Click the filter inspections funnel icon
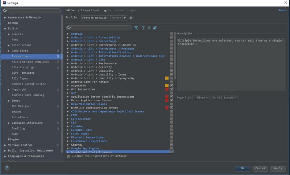The height and width of the screenshot is (175, 290). point(136,28)
